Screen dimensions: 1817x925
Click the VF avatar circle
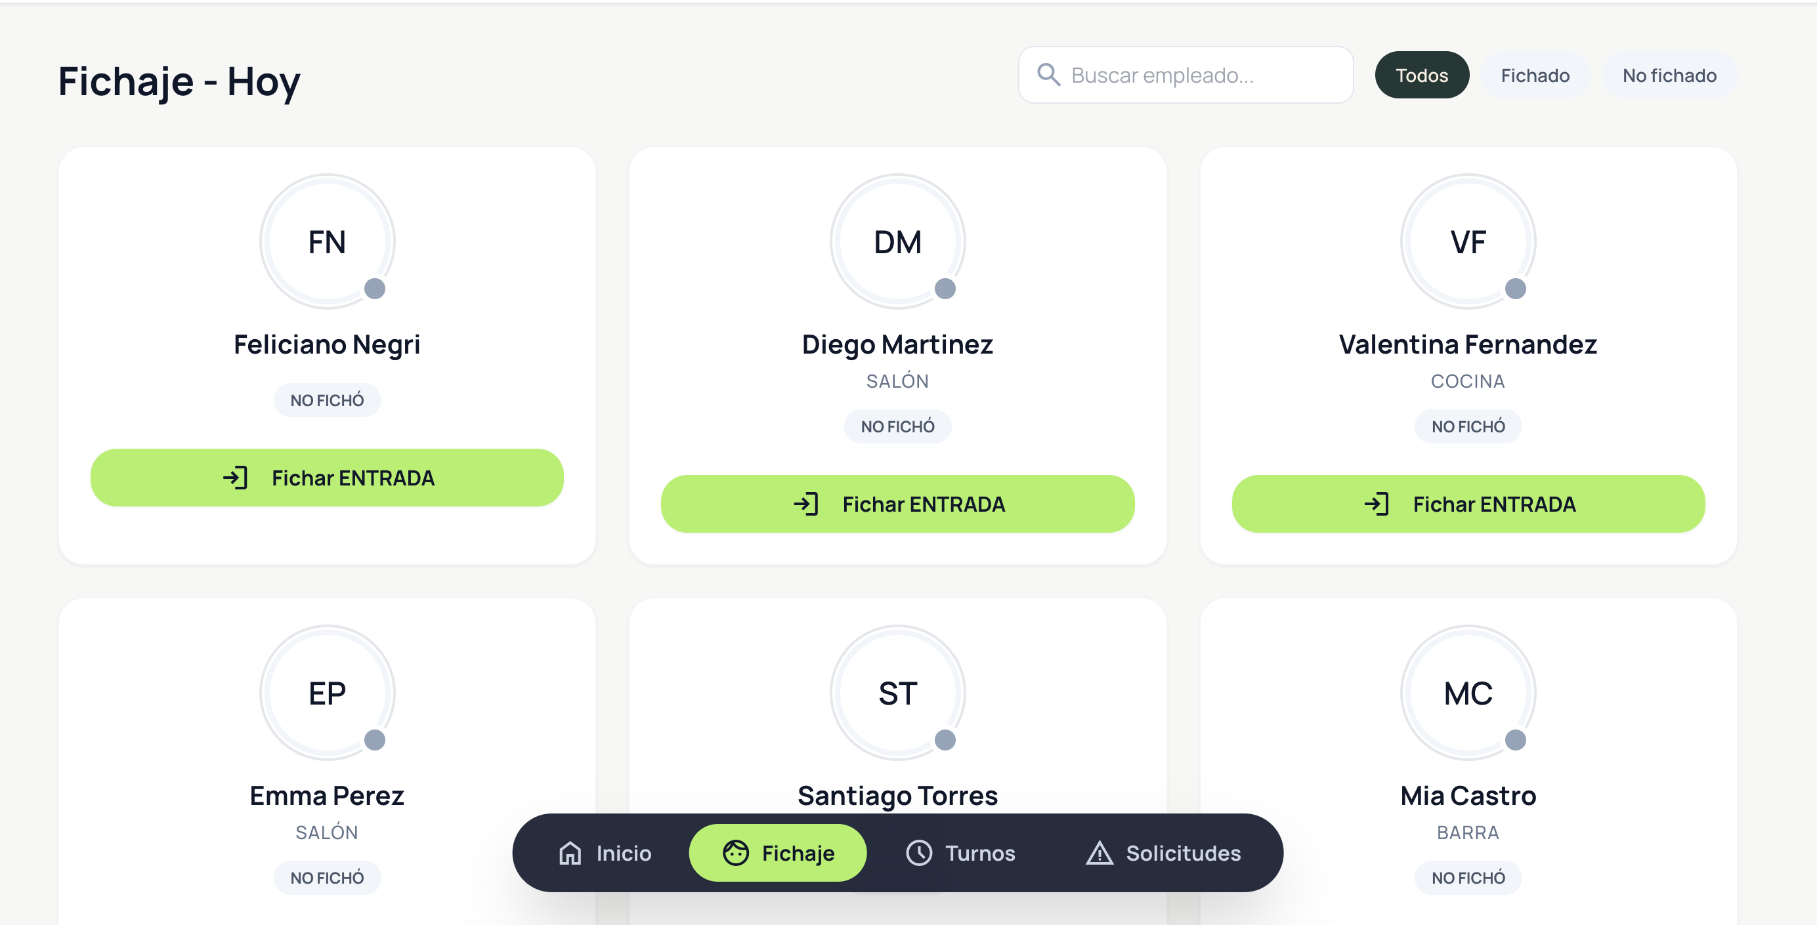(x=1468, y=242)
